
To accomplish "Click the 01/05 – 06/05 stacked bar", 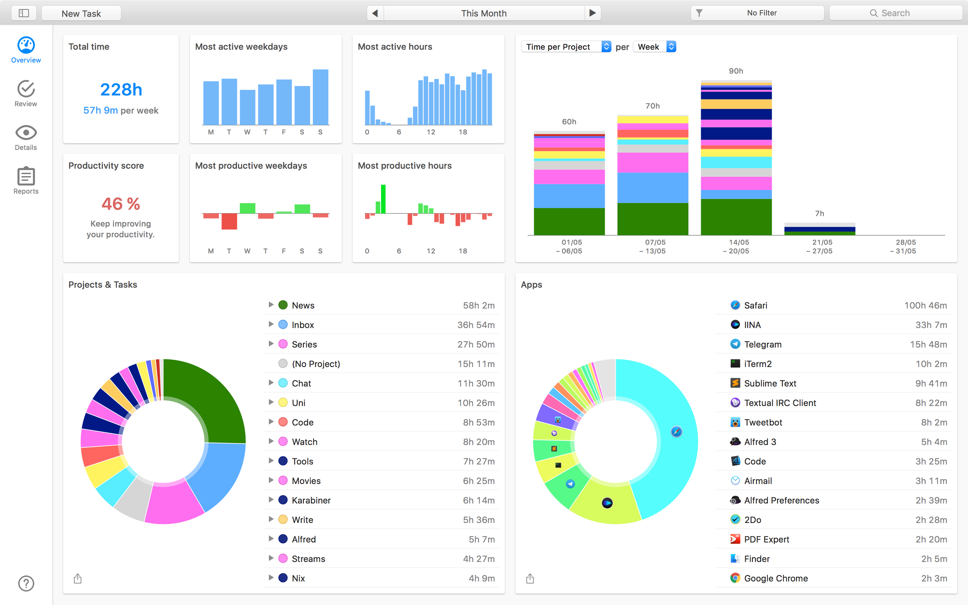I will pyautogui.click(x=570, y=183).
